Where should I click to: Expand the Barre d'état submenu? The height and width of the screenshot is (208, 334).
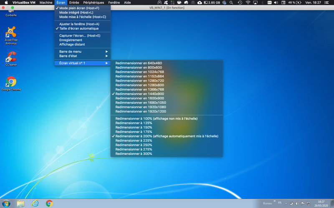[82, 56]
